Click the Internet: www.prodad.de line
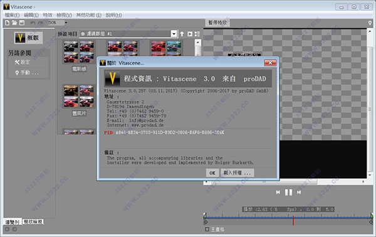 [x=135, y=125]
